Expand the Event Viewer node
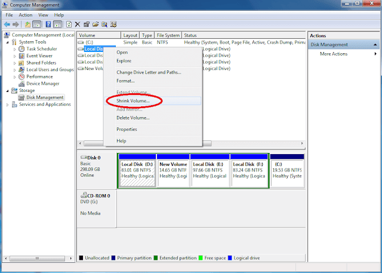The image size is (382, 273). (14, 56)
